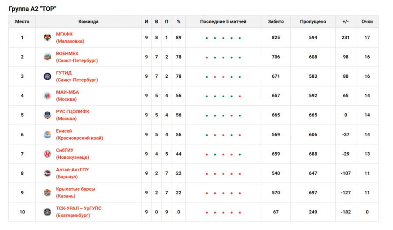The height and width of the screenshot is (230, 393).
Task: Click the ВОЕНМЕХ team logo icon
Action: 47,57
